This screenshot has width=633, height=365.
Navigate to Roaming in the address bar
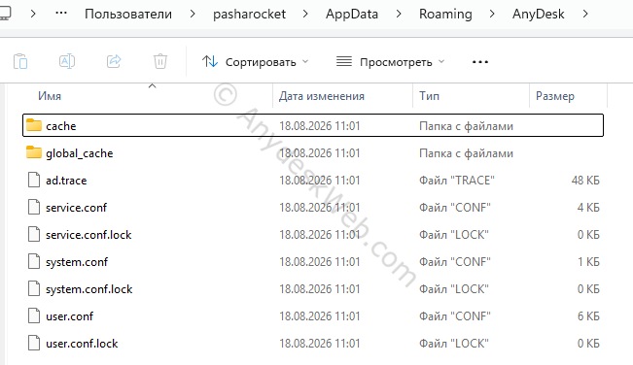[x=445, y=15]
